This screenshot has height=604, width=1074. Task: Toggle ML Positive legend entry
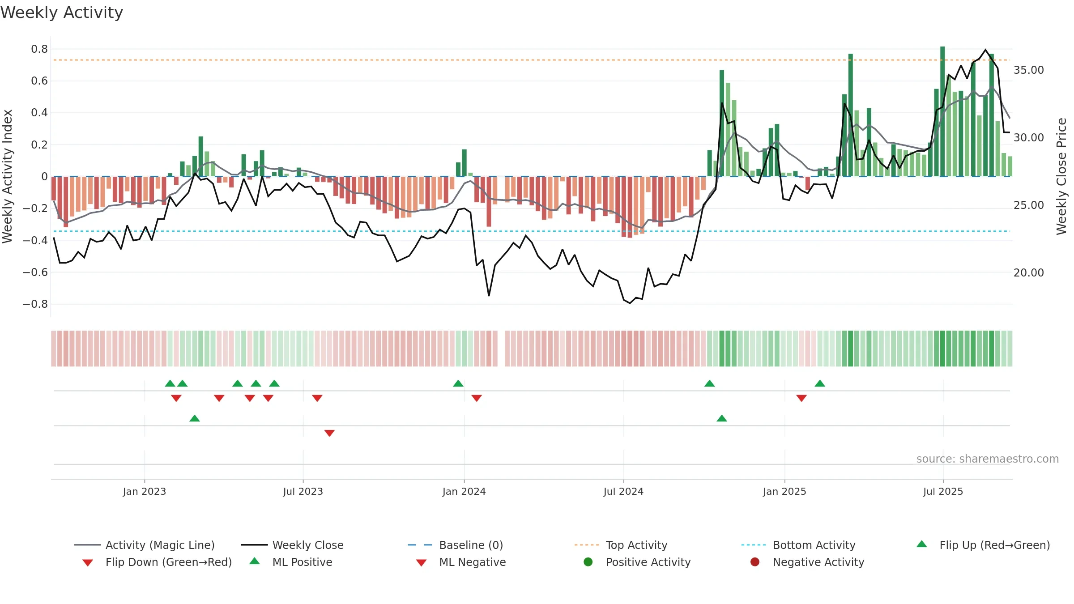coord(291,562)
